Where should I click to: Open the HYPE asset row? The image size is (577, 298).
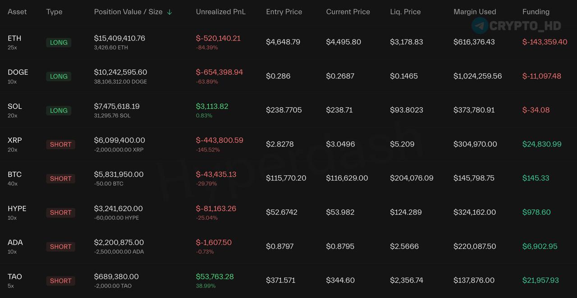[x=288, y=212]
